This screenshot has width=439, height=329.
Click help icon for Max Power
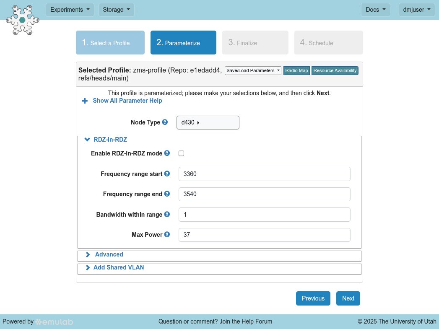coord(167,235)
